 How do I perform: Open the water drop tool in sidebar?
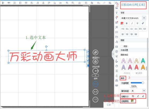pyautogui.click(x=117, y=76)
